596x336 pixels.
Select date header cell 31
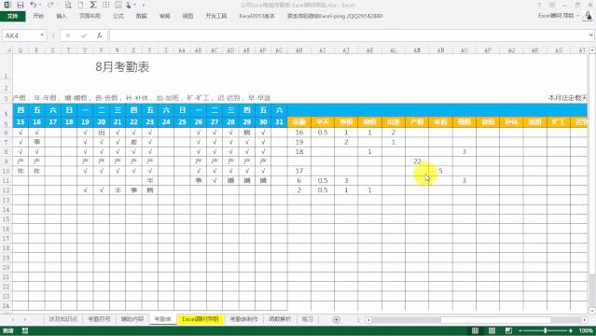pyautogui.click(x=280, y=122)
